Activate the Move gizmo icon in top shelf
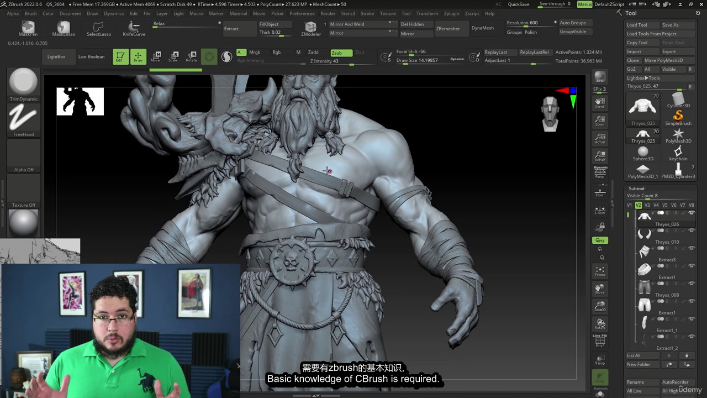This screenshot has width=707, height=398. click(x=156, y=56)
